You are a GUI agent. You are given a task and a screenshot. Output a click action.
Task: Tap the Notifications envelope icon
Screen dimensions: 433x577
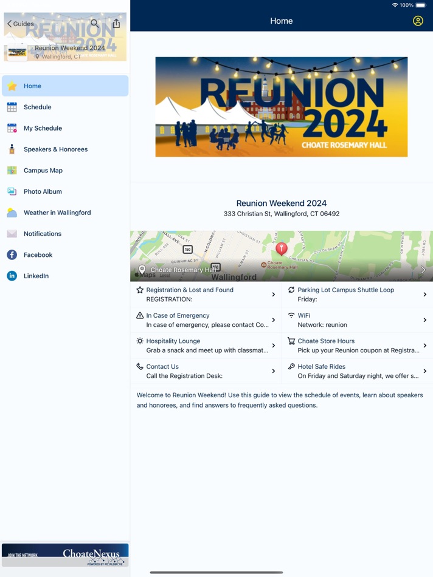pos(12,234)
